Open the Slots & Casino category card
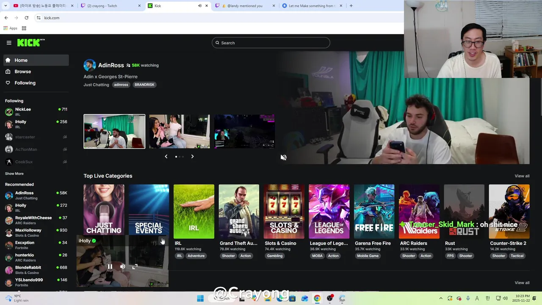Viewport: 542px width, 305px height. pyautogui.click(x=284, y=211)
